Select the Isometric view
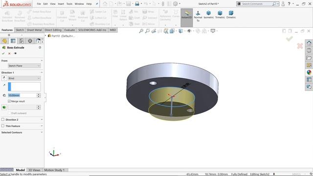 209,15
